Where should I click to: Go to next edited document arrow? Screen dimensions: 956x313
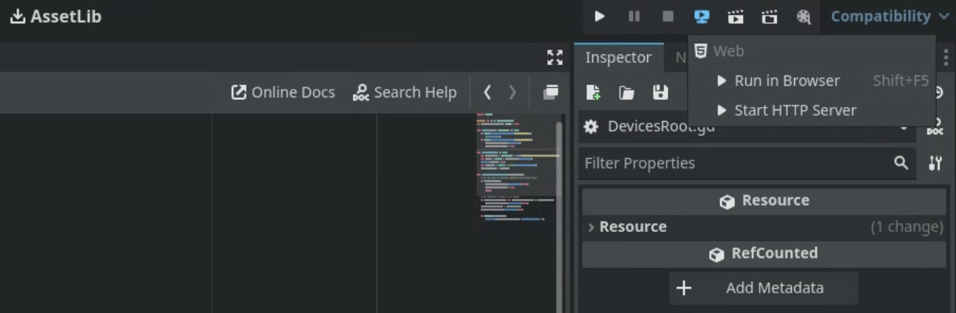513,92
